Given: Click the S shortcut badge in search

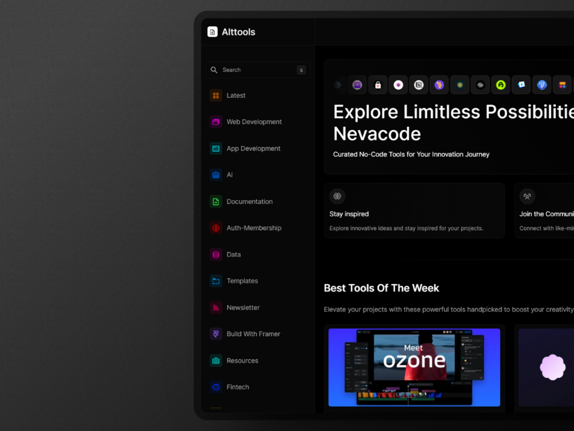Looking at the screenshot, I should tap(301, 70).
